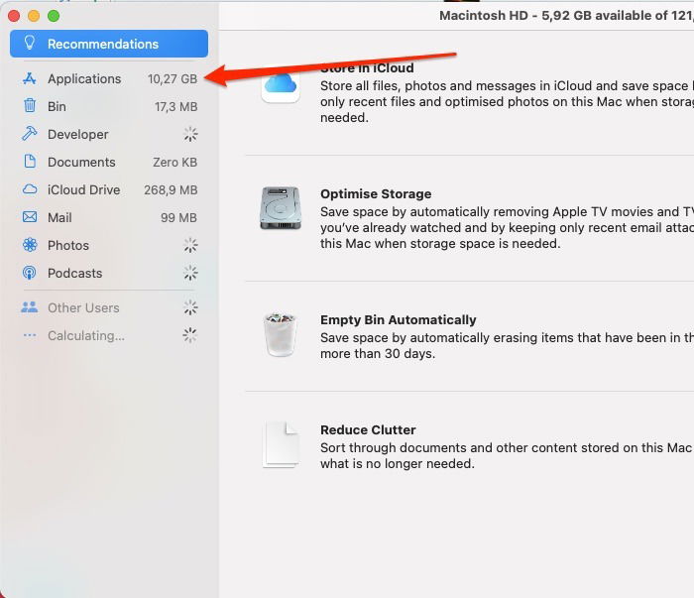Click the full trash can icon
Viewport: 694px width, 598px height.
click(x=281, y=334)
